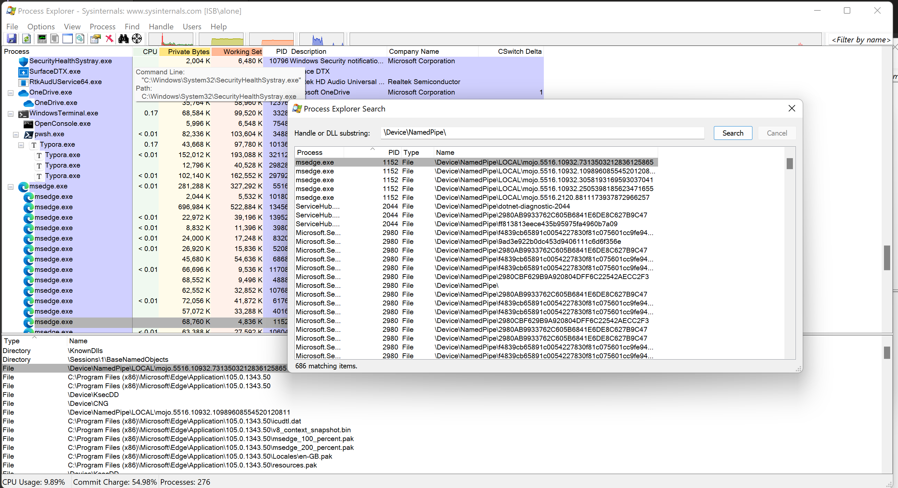This screenshot has width=898, height=488.
Task: Click the lower handle pane scrollbar thumb
Action: point(887,353)
